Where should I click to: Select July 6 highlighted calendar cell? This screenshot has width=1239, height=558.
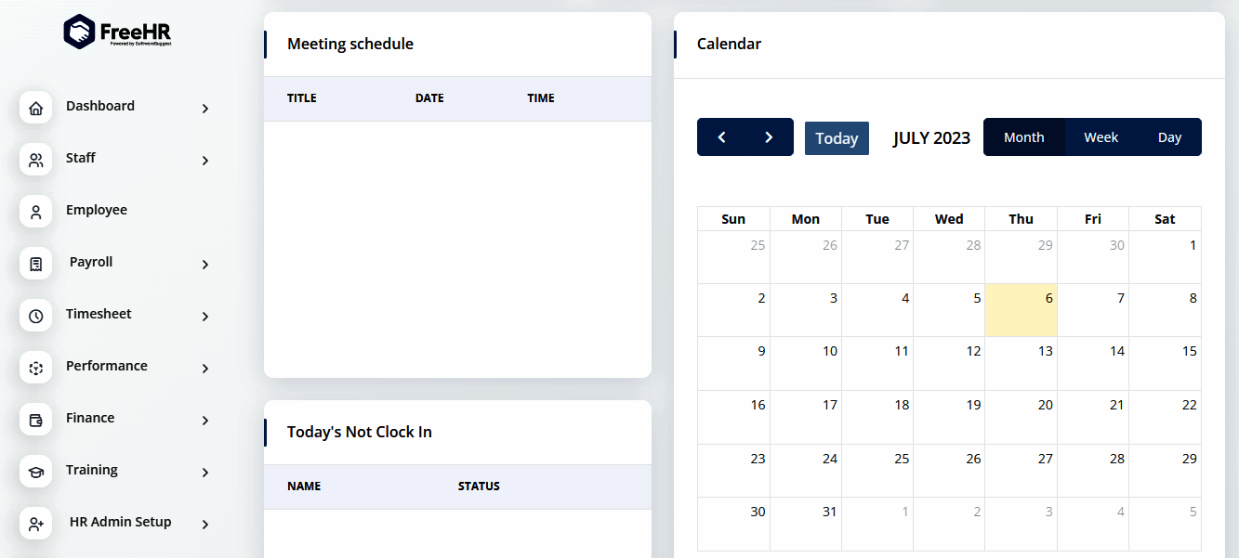(x=1021, y=310)
